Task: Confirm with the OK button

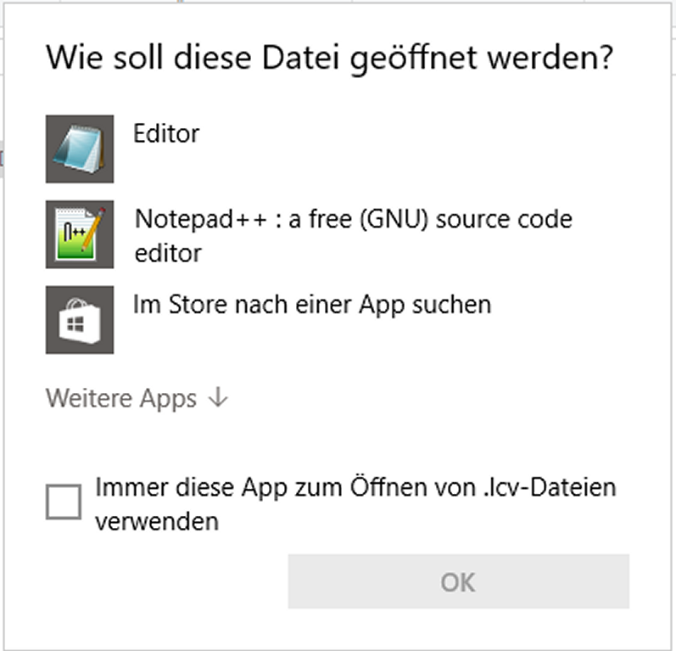Action: 458,581
